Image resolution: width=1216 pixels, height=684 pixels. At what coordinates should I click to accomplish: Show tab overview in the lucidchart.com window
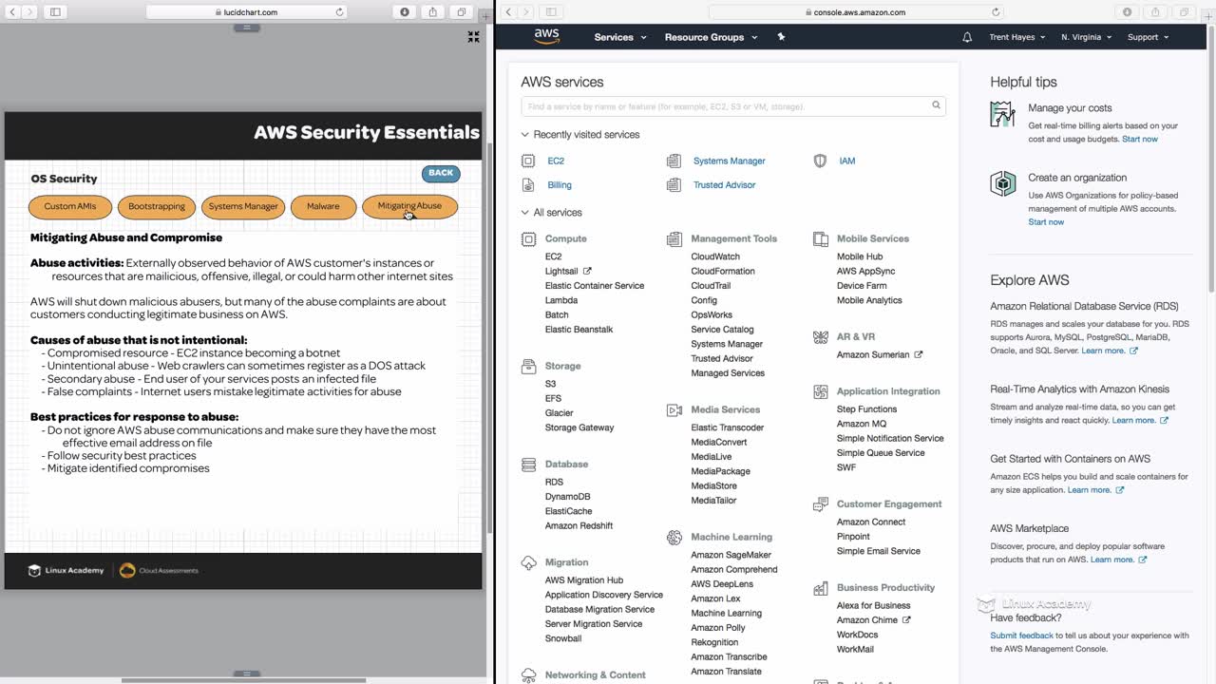(461, 12)
